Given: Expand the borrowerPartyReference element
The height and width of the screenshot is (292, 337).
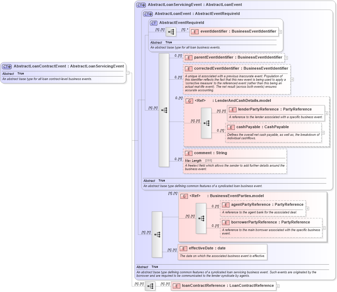Looking at the screenshot, I should (324, 228).
